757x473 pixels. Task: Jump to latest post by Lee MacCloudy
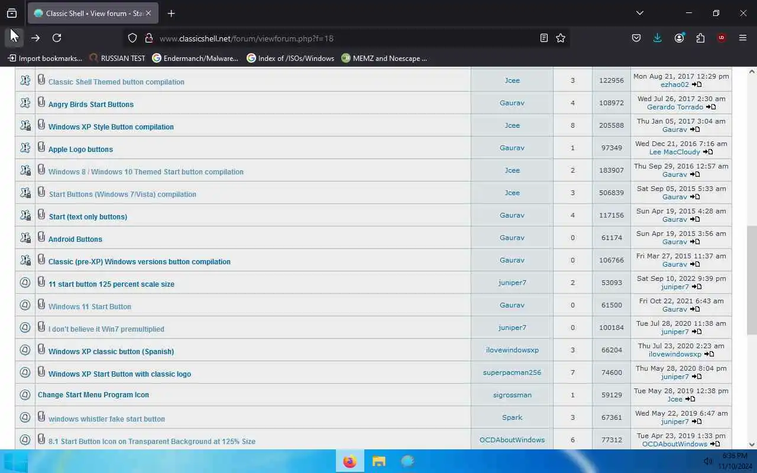[708, 152]
